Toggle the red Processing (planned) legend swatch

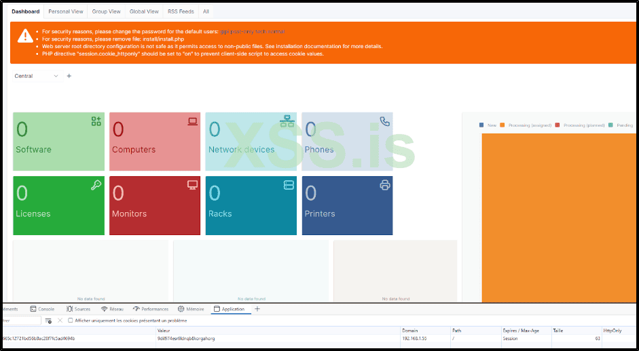[558, 125]
